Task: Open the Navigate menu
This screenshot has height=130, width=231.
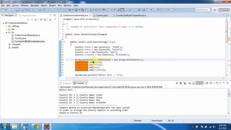Action: tap(35, 5)
